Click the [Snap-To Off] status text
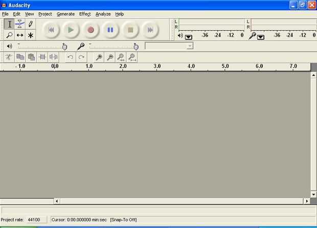The height and width of the screenshot is (228, 317). coord(123,220)
